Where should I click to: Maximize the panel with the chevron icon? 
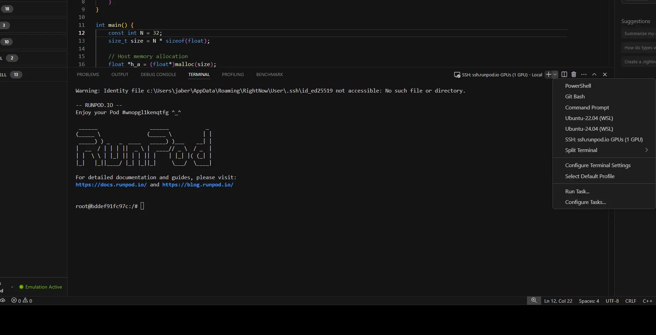[594, 74]
